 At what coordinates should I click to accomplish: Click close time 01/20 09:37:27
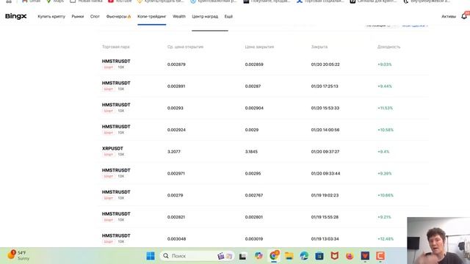pos(325,152)
